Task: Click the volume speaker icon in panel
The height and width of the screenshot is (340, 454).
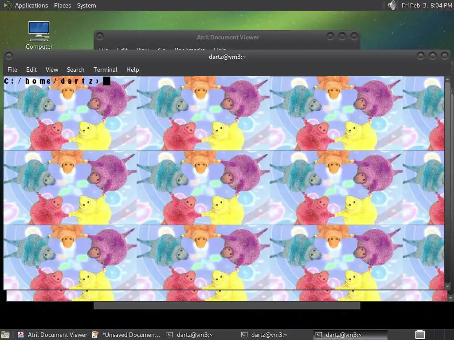Action: coord(392,5)
